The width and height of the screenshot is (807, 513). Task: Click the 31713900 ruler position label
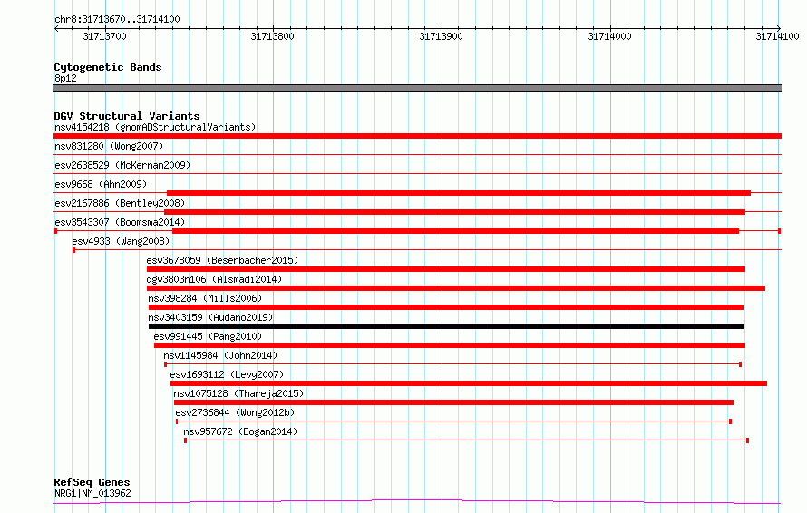click(441, 36)
